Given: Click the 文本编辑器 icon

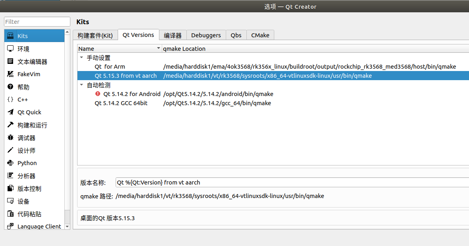Looking at the screenshot, I should (10, 61).
